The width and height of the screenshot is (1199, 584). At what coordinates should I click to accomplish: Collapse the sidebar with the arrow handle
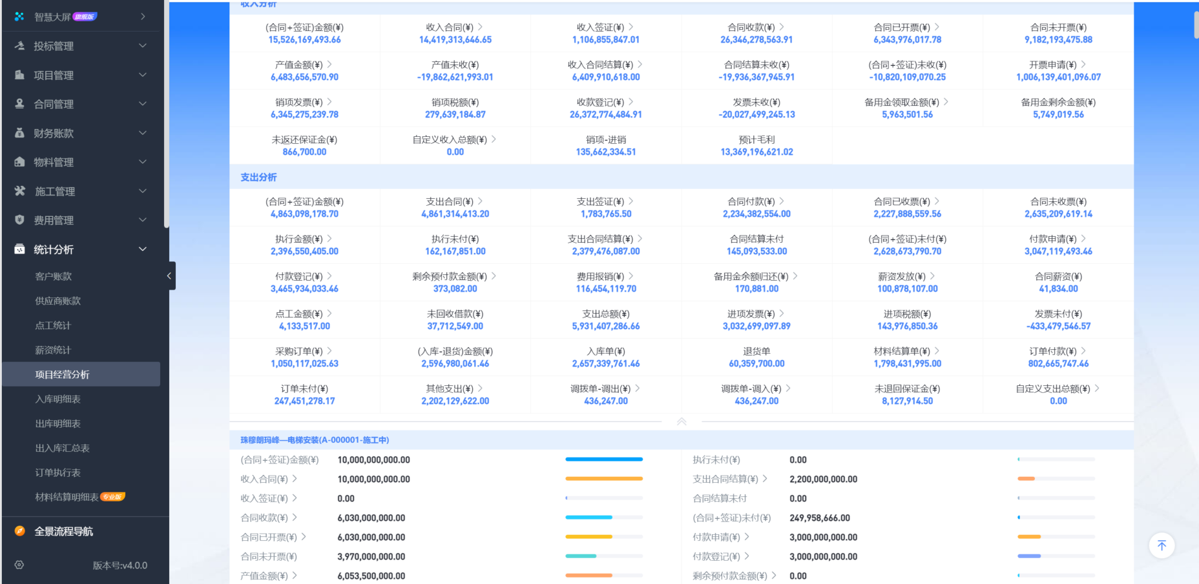[x=169, y=276]
